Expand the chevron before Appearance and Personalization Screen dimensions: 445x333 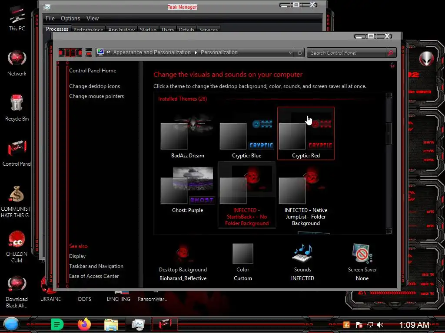click(x=108, y=52)
